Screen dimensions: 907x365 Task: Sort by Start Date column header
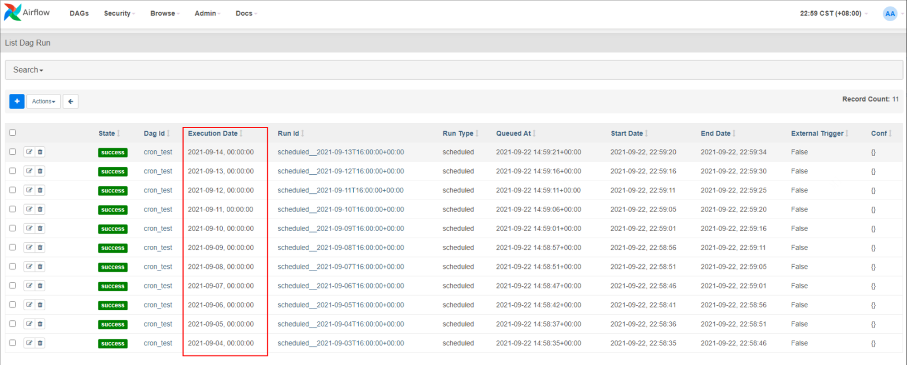629,133
